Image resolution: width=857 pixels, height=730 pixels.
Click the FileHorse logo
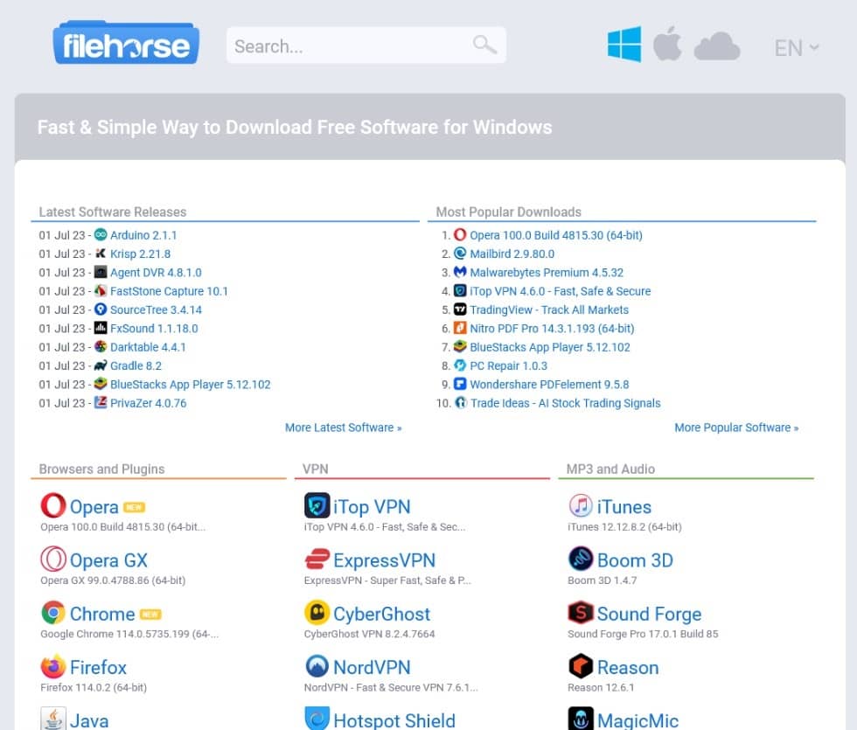click(126, 43)
